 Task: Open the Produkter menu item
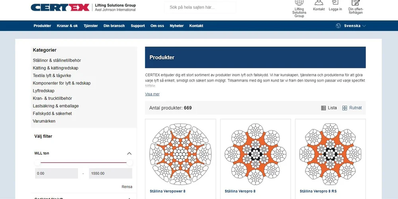click(42, 26)
